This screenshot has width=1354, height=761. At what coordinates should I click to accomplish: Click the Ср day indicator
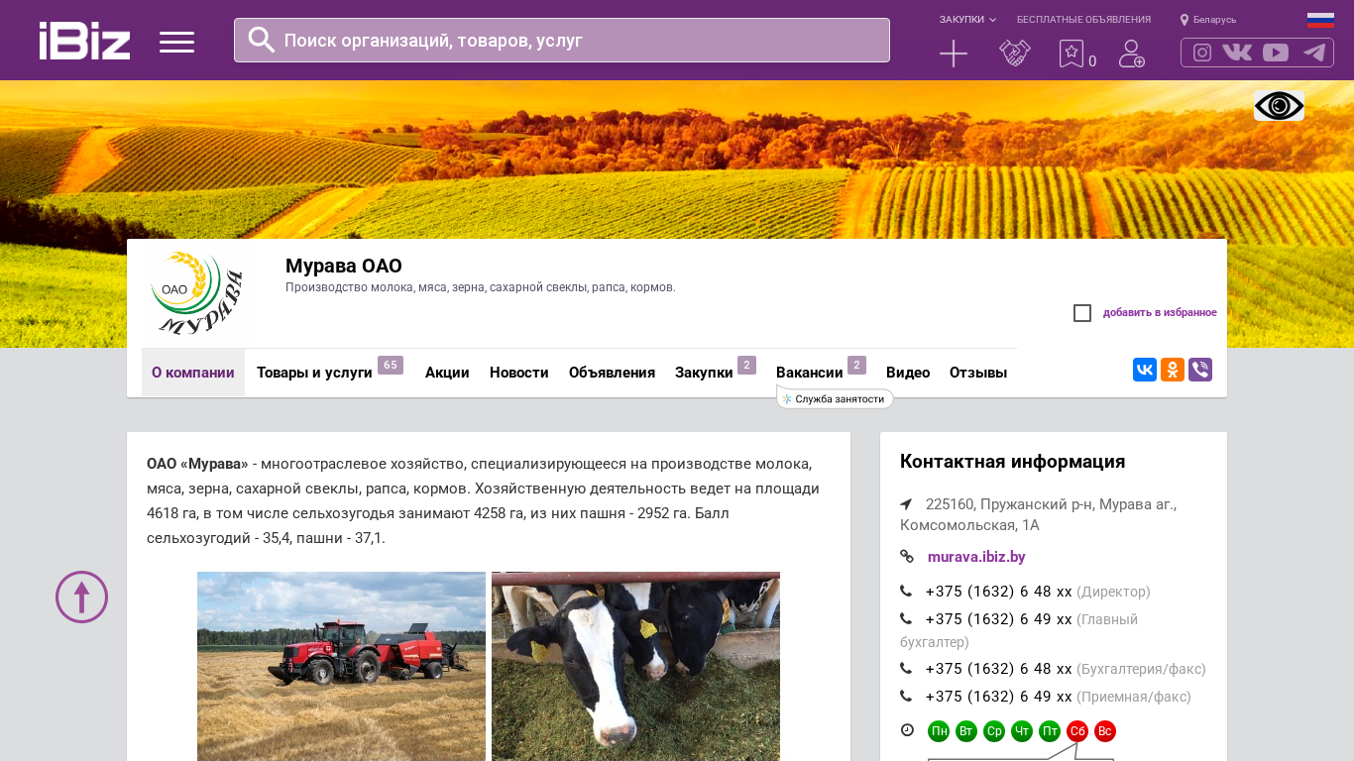tap(994, 731)
